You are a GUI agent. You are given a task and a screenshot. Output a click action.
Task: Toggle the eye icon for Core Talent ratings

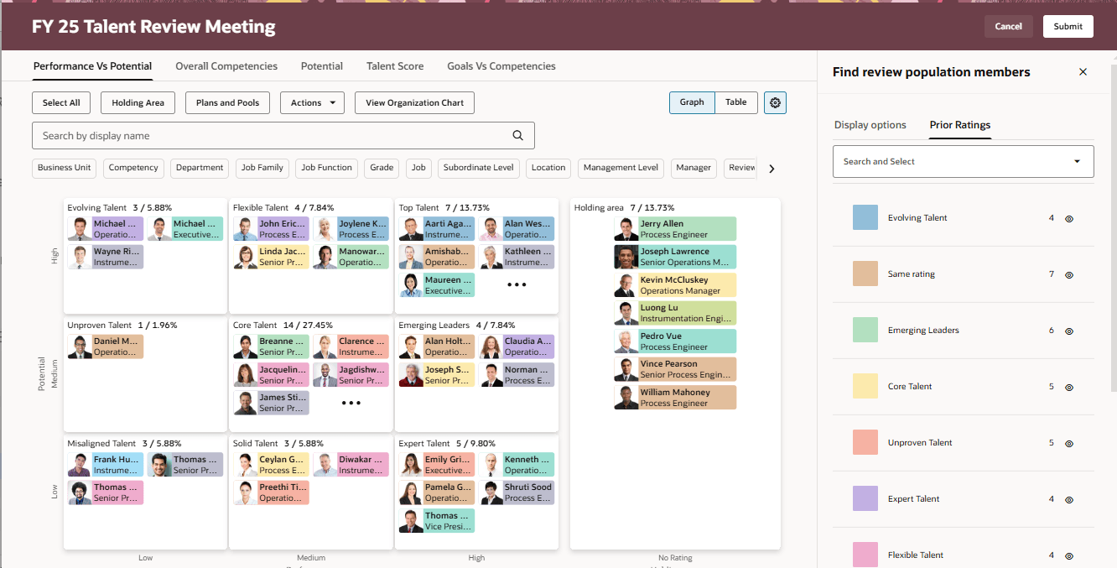click(x=1068, y=387)
